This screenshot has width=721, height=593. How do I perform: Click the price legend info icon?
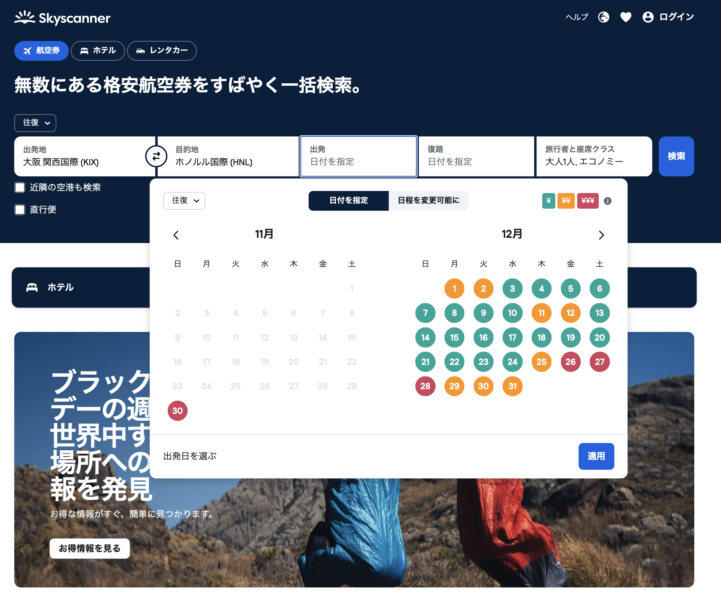pyautogui.click(x=607, y=201)
